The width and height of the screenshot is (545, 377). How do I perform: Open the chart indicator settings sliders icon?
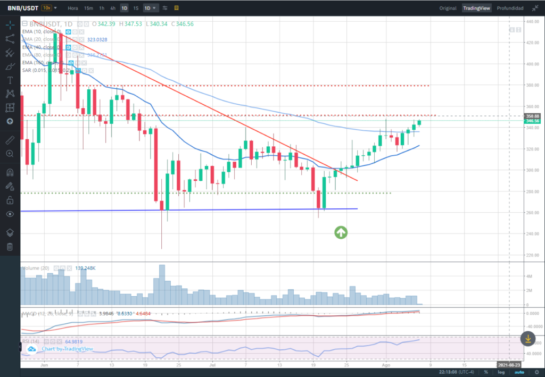[x=165, y=8]
